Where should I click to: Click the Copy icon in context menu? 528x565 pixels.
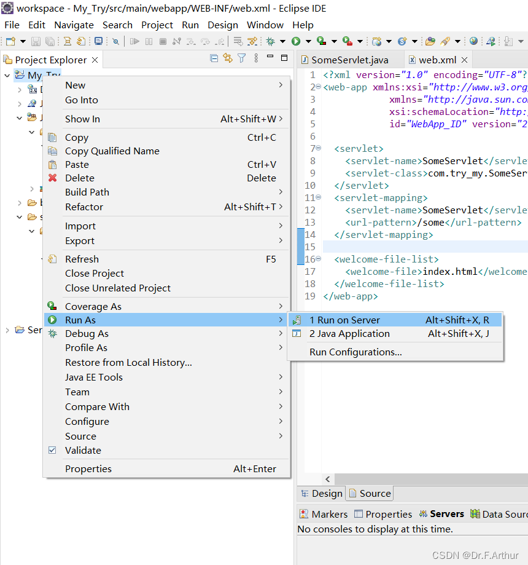pyautogui.click(x=52, y=137)
